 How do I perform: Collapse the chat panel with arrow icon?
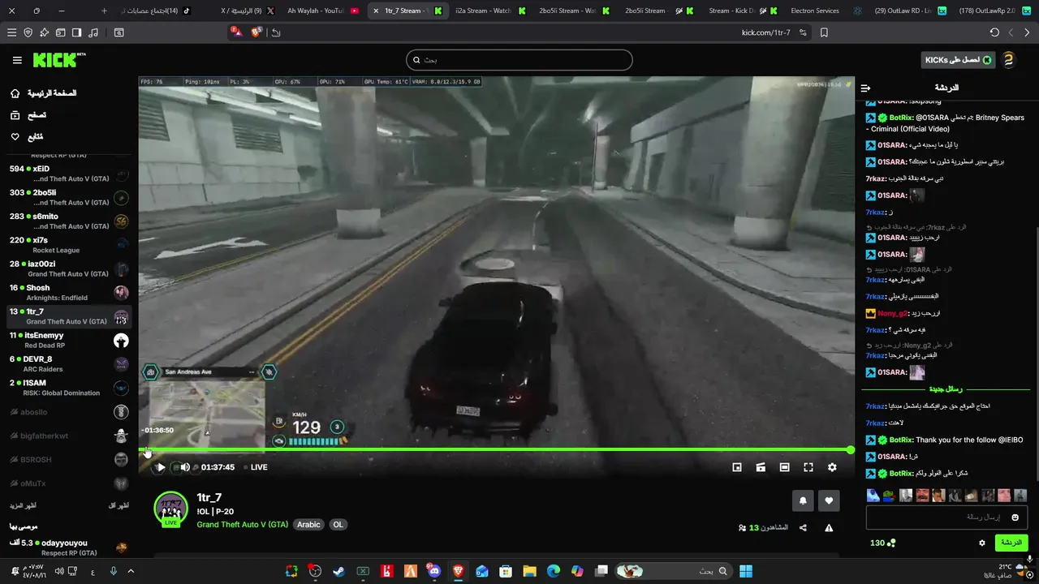pyautogui.click(x=865, y=88)
